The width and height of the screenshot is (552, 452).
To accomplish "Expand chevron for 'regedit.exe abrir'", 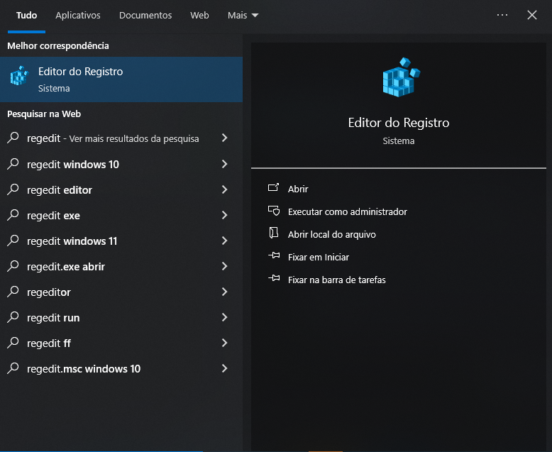I will (225, 266).
